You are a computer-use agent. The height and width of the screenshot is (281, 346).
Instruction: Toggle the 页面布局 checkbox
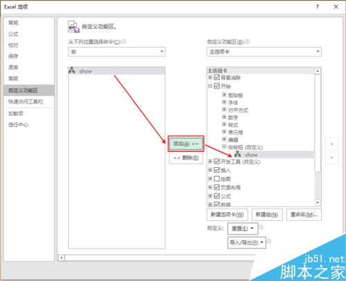click(217, 187)
